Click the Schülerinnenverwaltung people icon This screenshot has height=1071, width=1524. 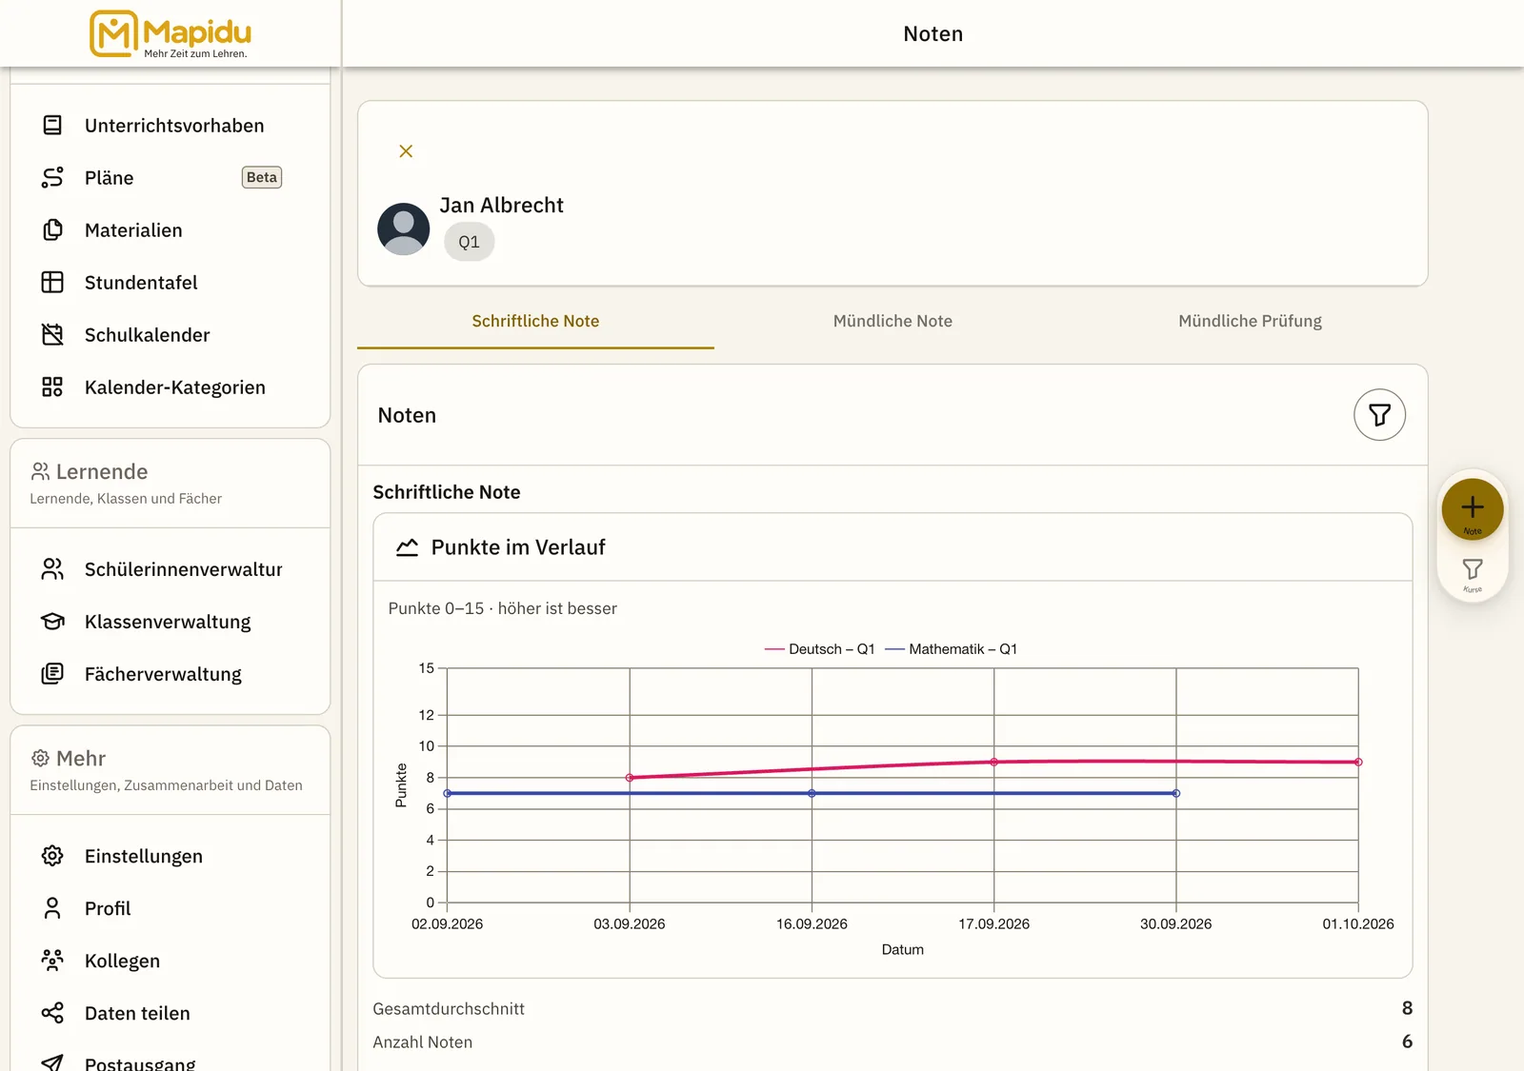point(52,569)
